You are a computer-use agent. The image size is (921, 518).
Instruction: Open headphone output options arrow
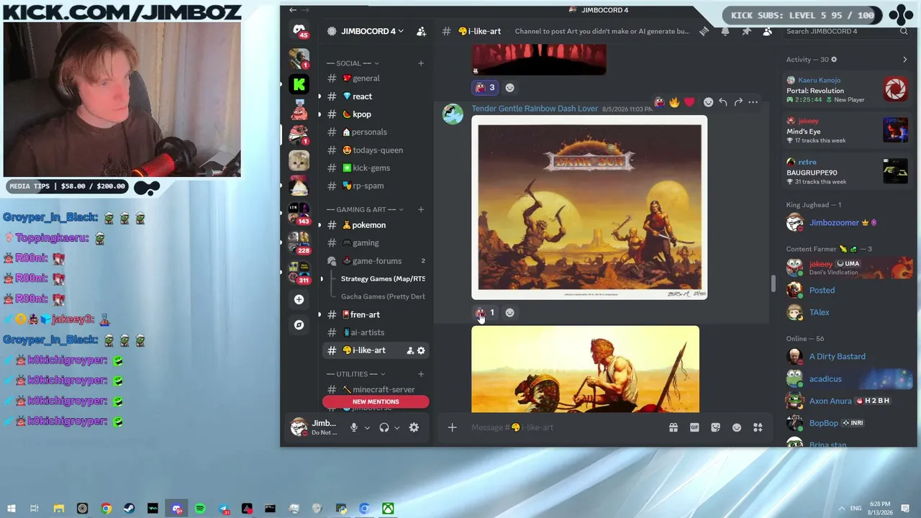[396, 427]
